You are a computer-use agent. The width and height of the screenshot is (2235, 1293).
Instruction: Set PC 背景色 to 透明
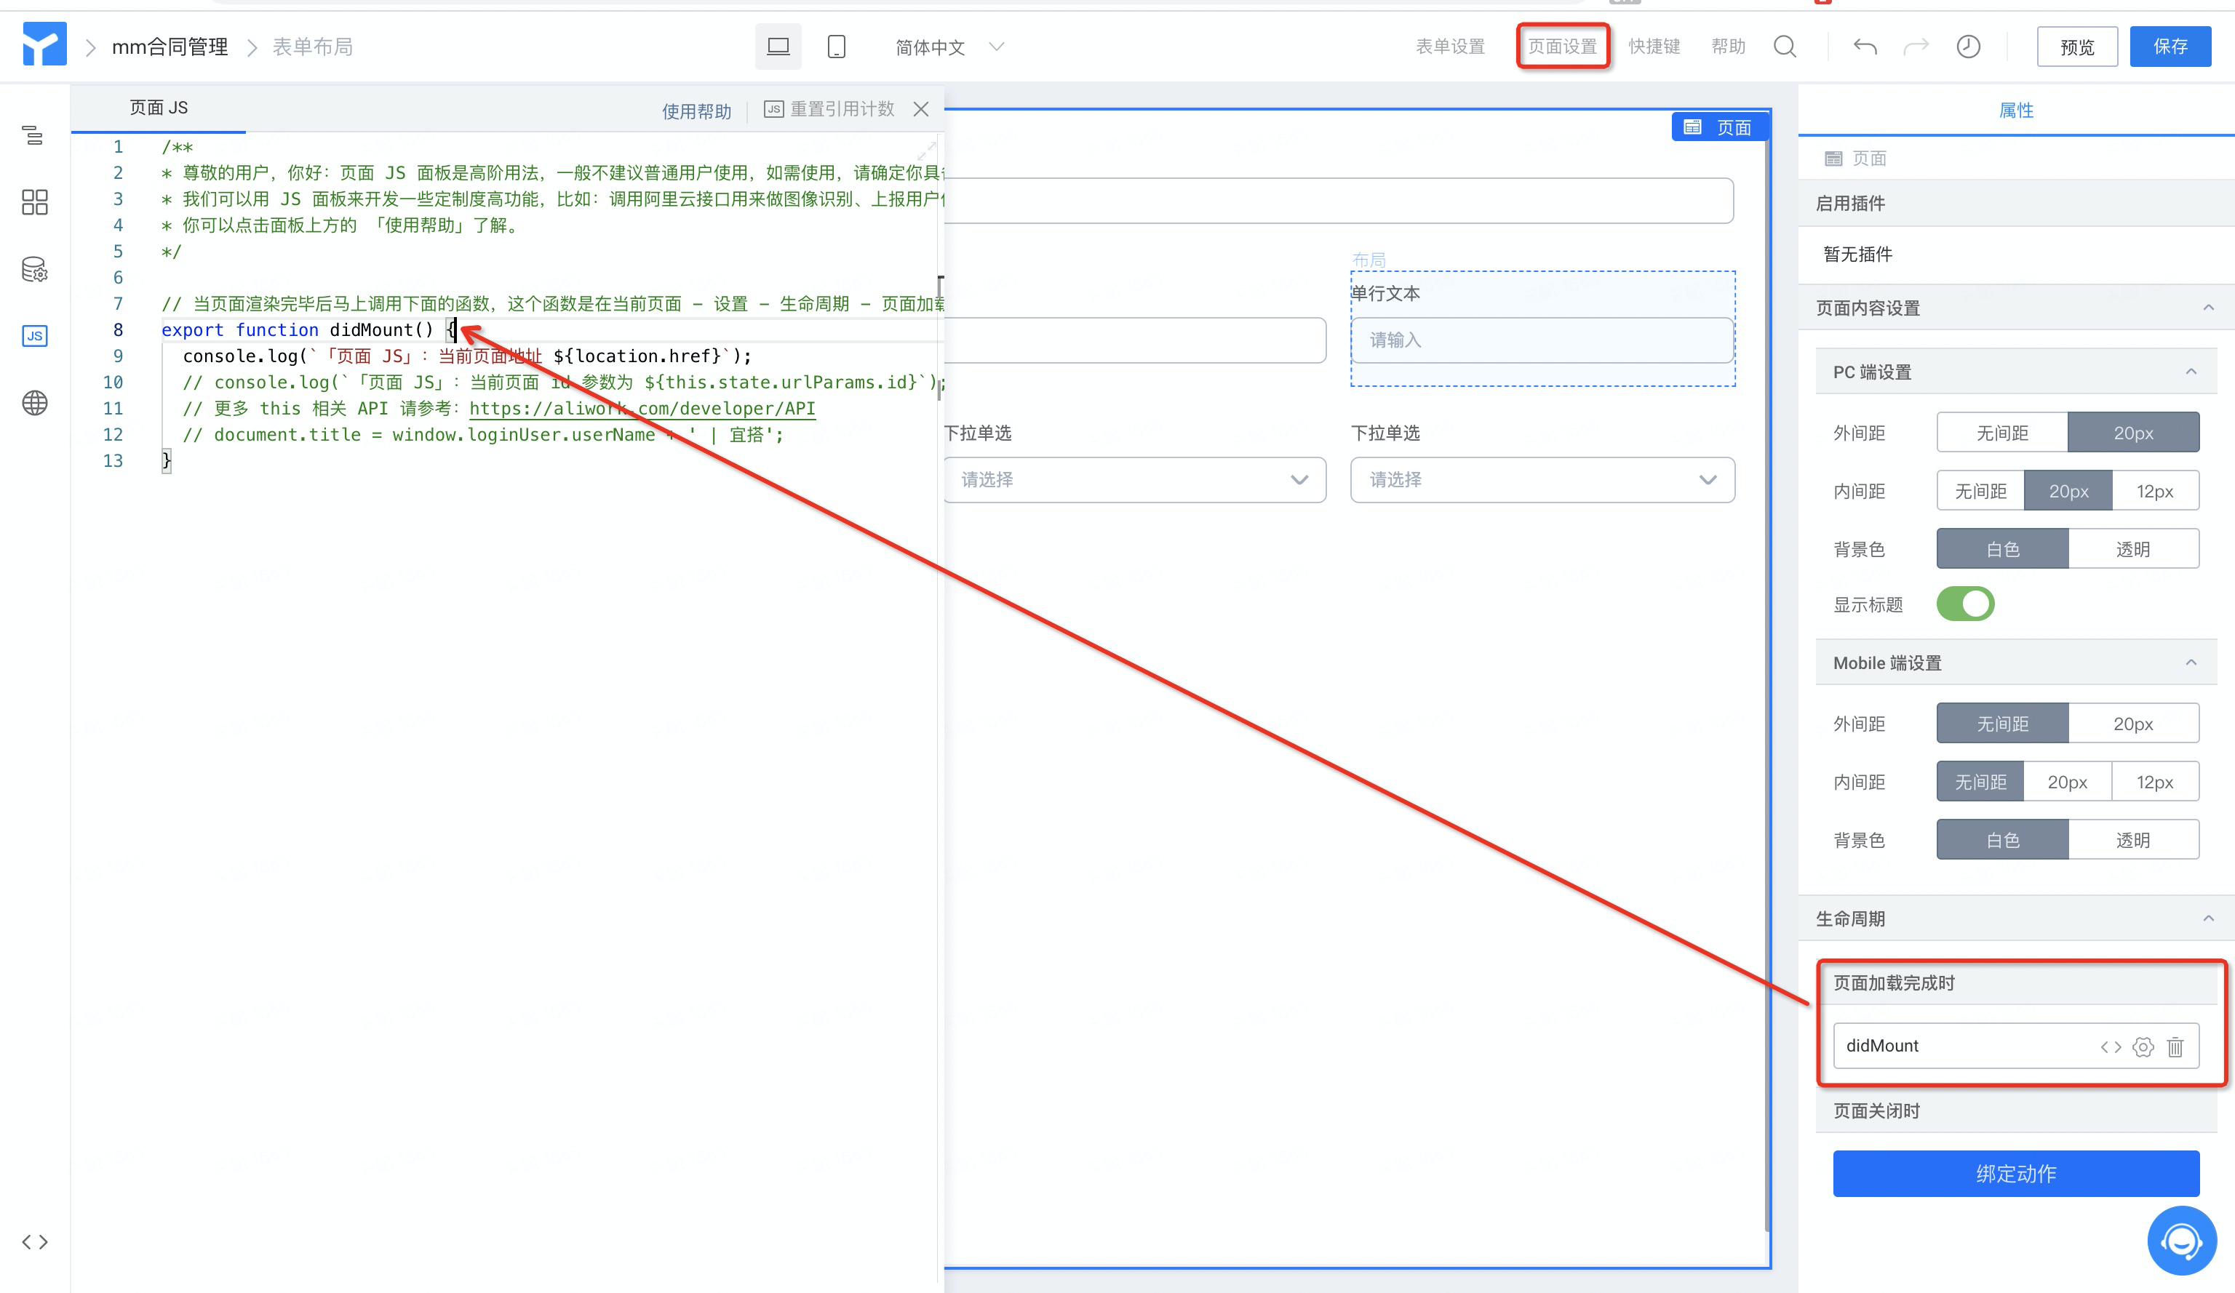pyautogui.click(x=2133, y=550)
